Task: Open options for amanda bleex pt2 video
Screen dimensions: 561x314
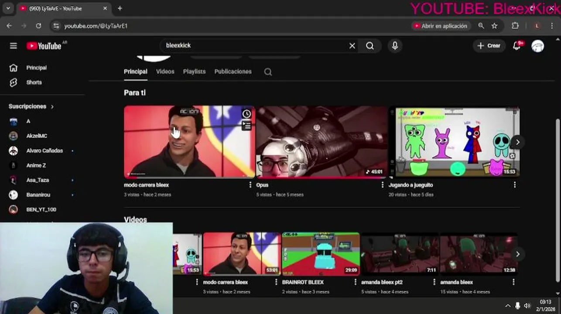Action: coord(434,282)
